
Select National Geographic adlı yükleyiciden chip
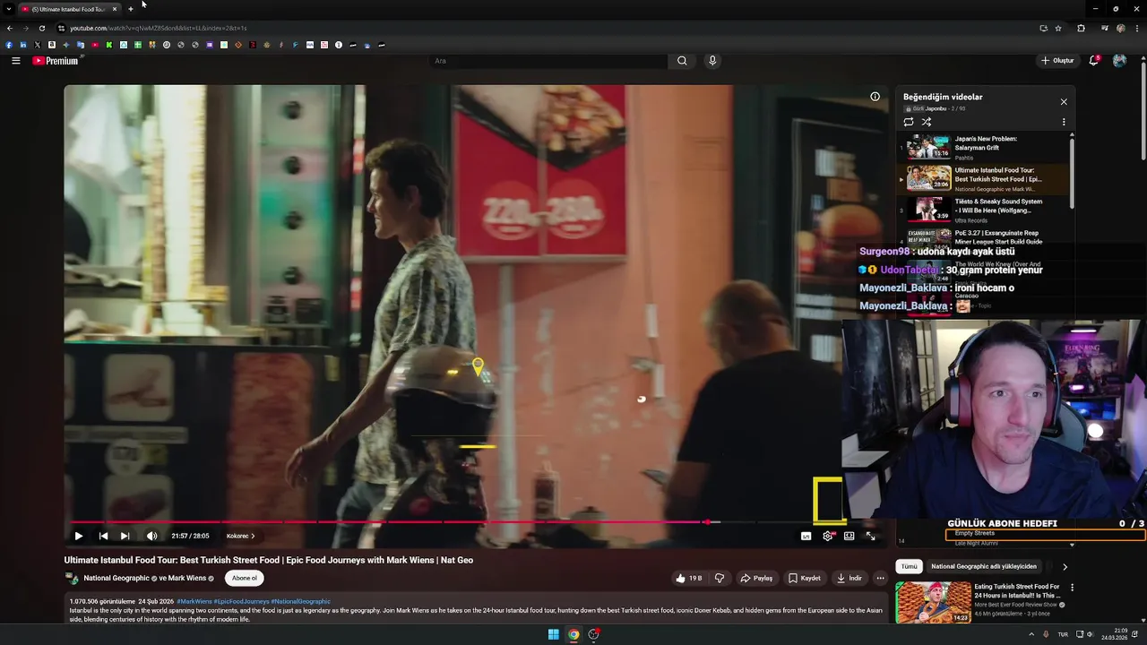pyautogui.click(x=983, y=566)
